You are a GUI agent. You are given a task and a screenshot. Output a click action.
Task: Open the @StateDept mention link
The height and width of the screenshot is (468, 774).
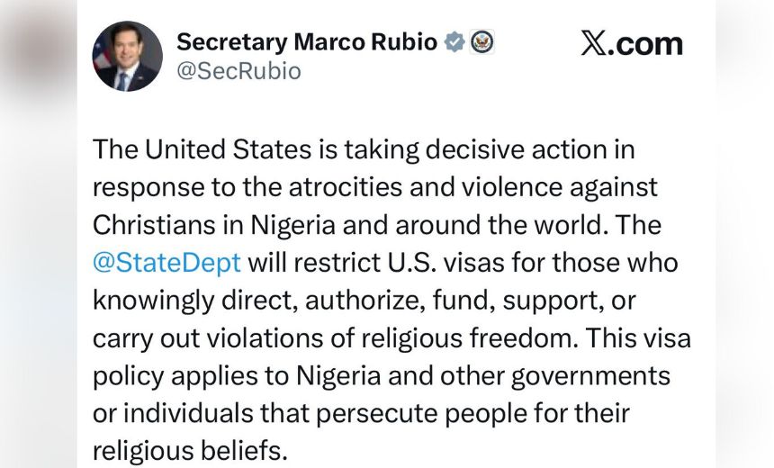166,263
